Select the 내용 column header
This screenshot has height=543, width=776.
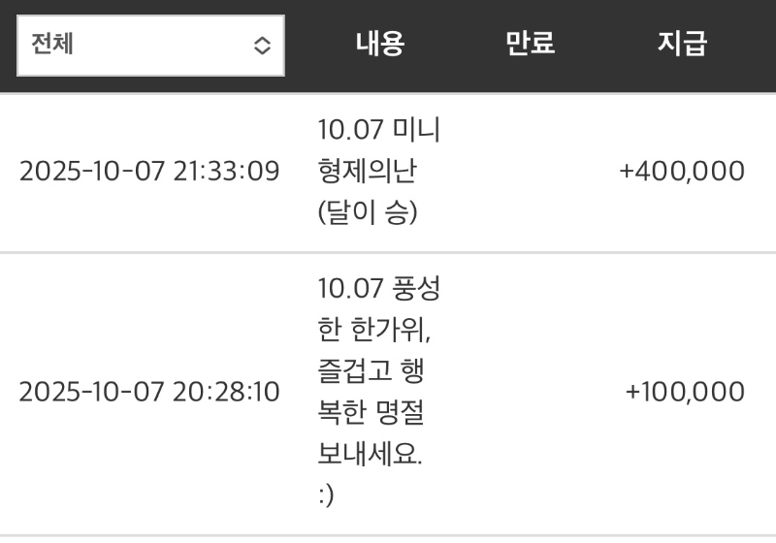coord(379,44)
